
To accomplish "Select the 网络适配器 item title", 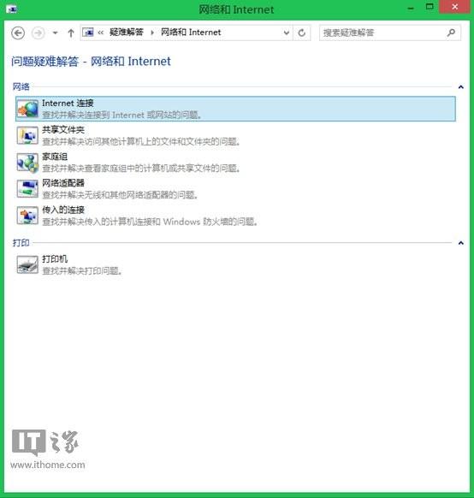I will 63,183.
